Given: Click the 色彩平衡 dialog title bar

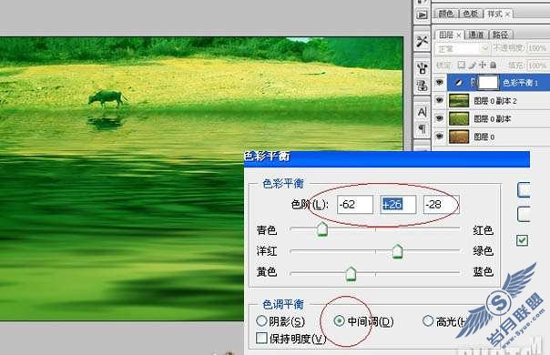Looking at the screenshot, I should 386,158.
